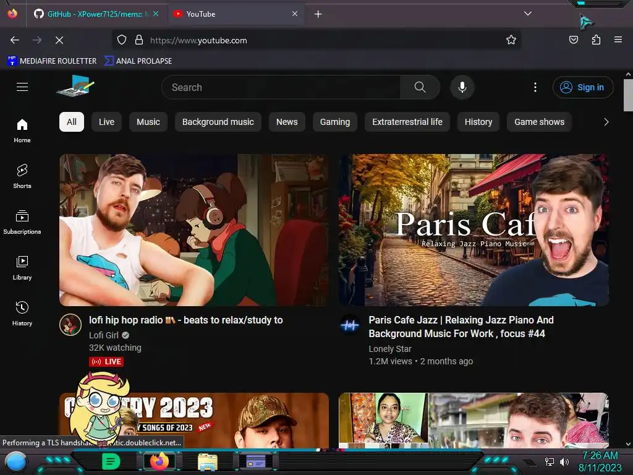This screenshot has height=475, width=633.
Task: Open the purple window app in taskbar
Action: (255, 461)
